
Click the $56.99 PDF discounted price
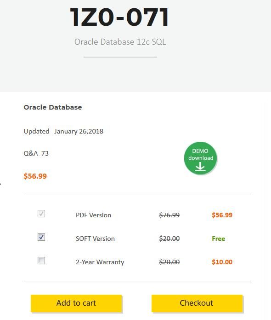[x=222, y=215]
